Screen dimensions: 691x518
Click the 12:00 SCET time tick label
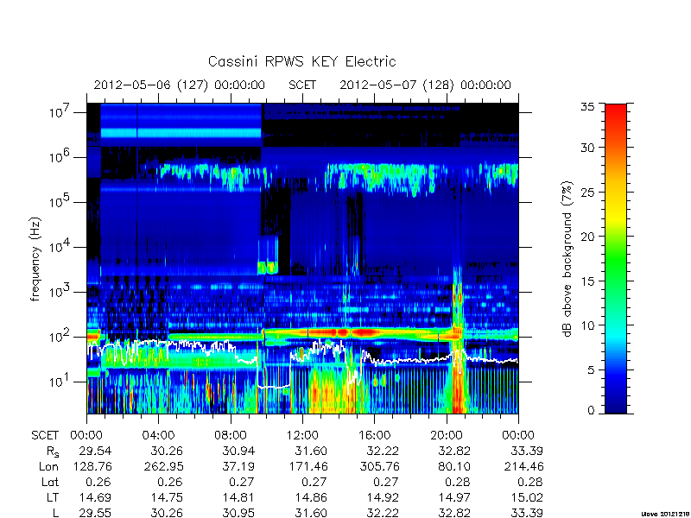tap(302, 436)
